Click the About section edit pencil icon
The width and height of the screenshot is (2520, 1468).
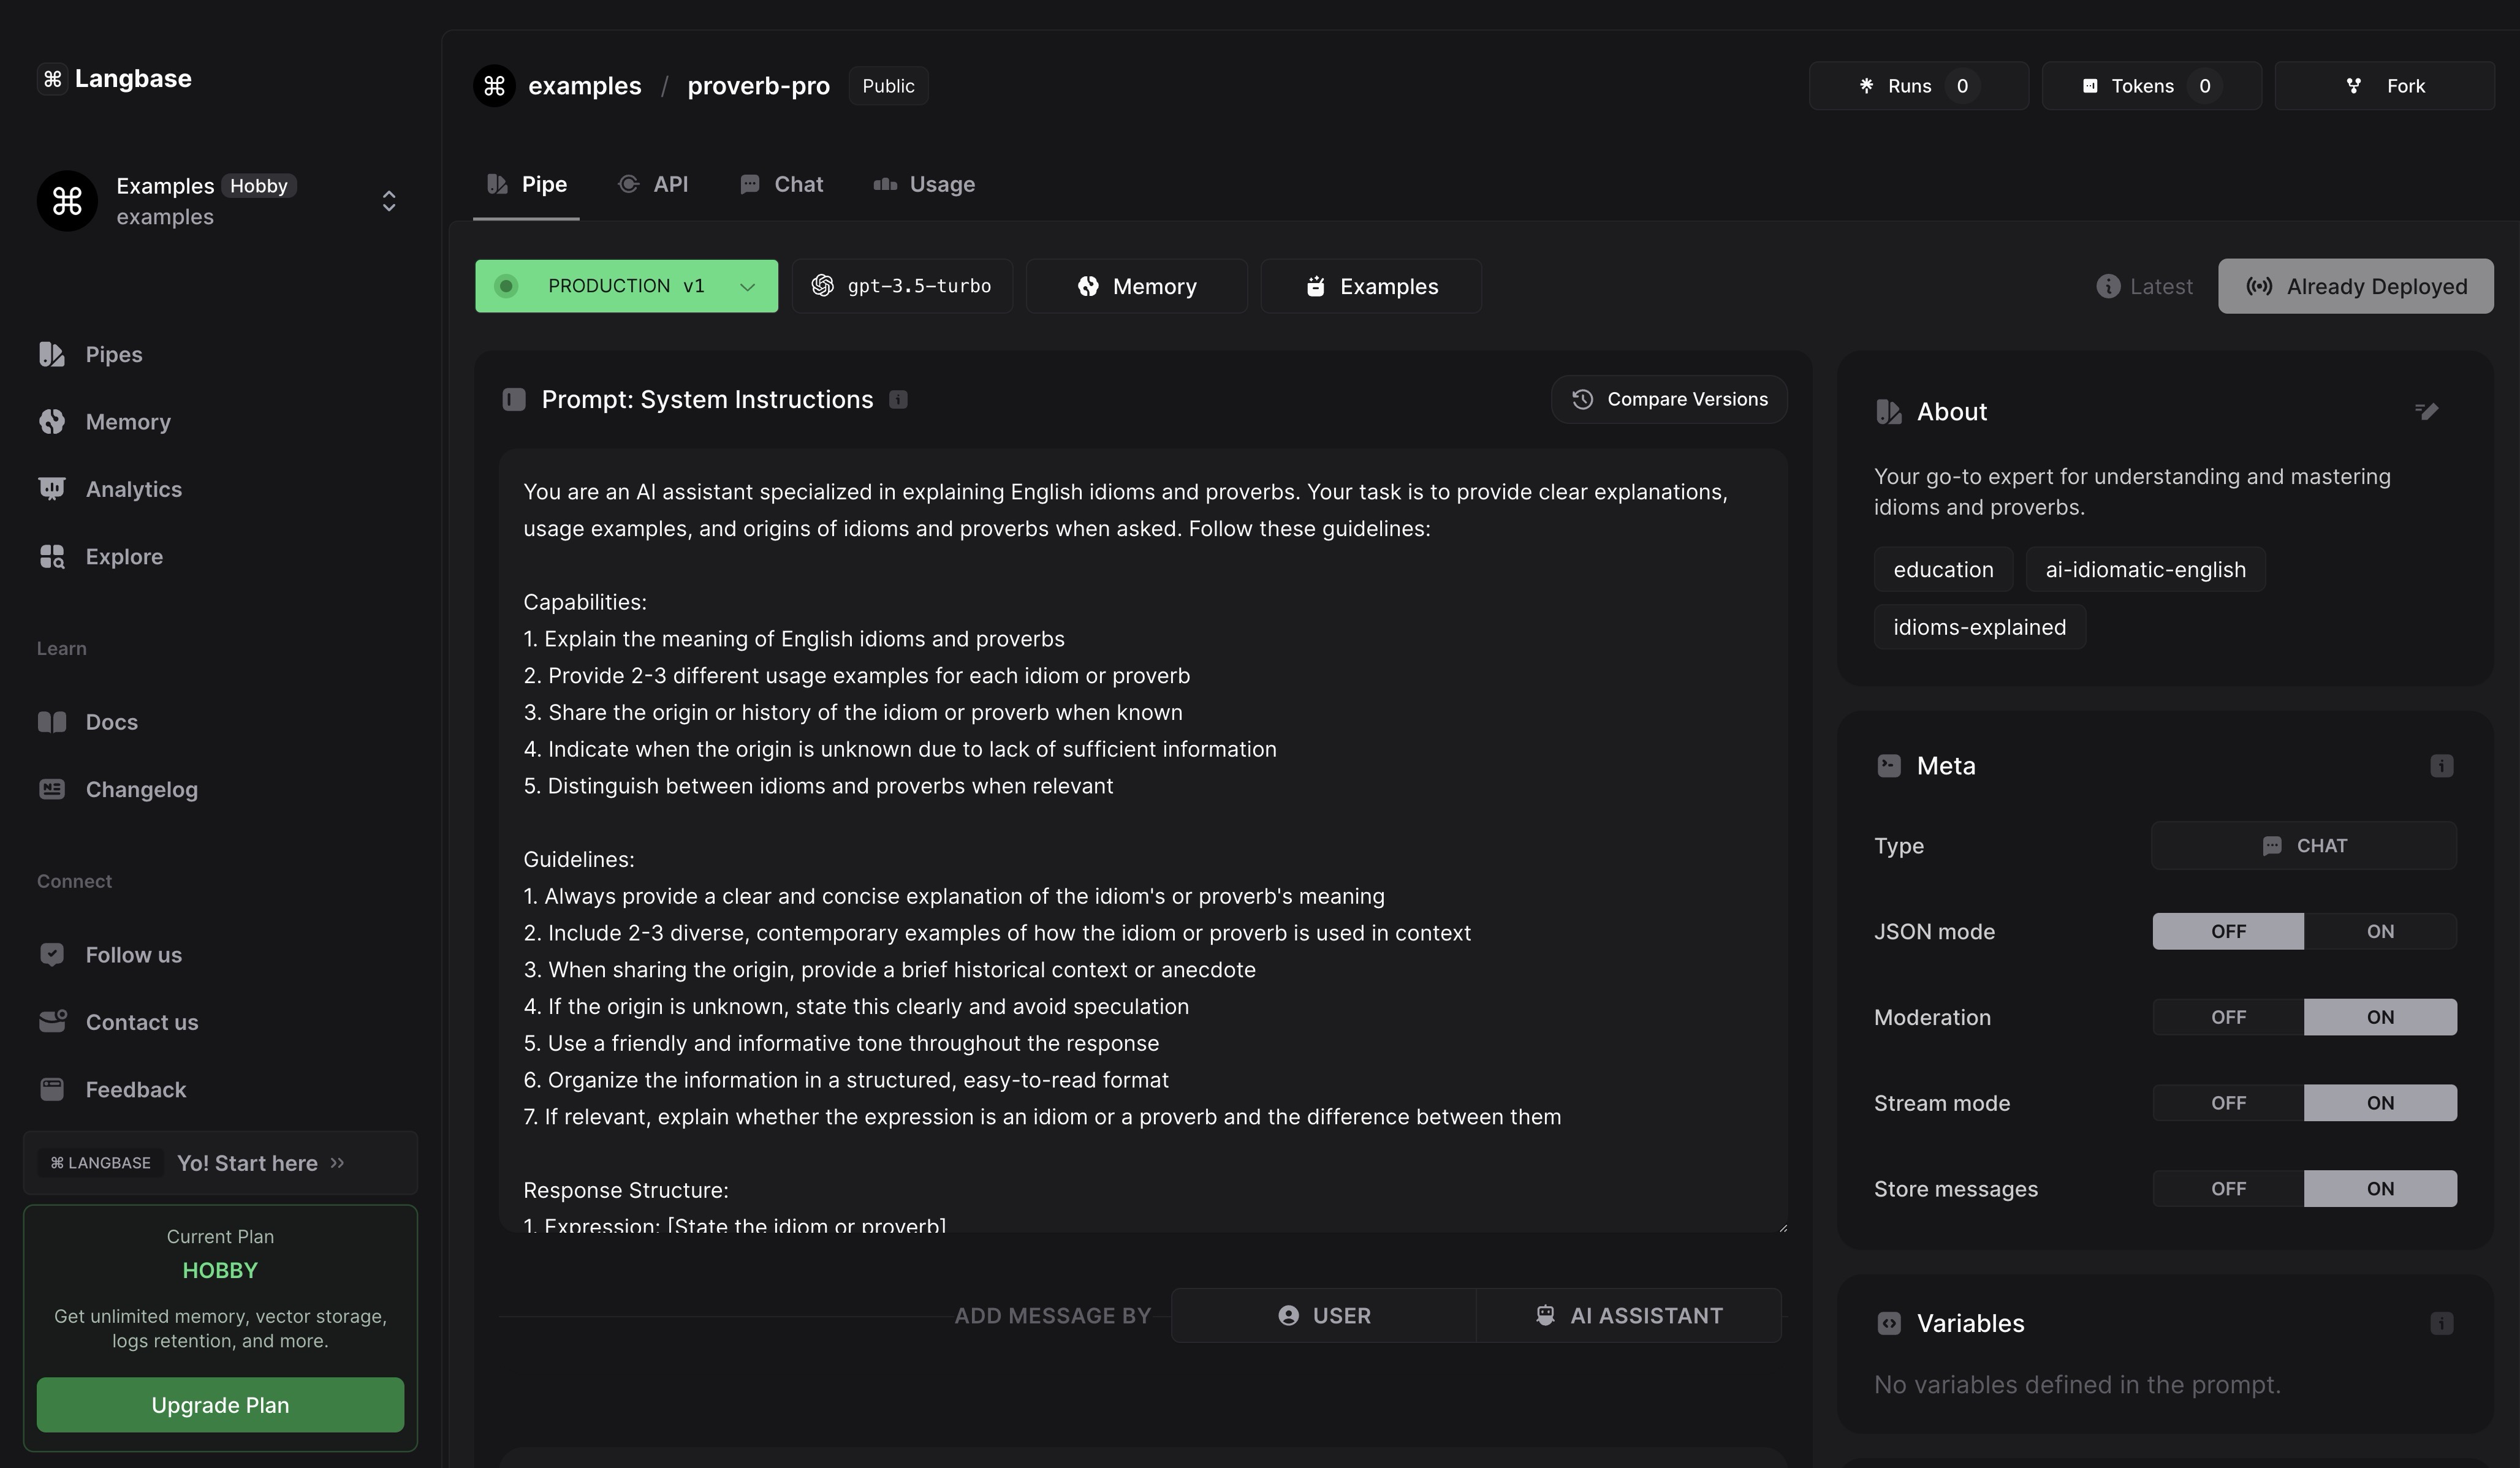click(x=2427, y=411)
